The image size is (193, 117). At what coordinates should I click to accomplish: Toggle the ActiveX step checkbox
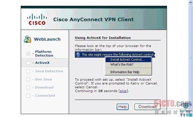[x=28, y=63]
